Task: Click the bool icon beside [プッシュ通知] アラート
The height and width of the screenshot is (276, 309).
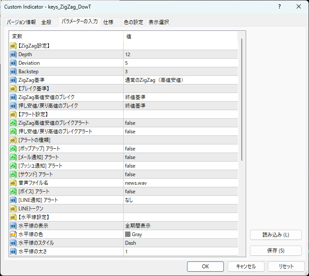Action: pyautogui.click(x=13, y=166)
